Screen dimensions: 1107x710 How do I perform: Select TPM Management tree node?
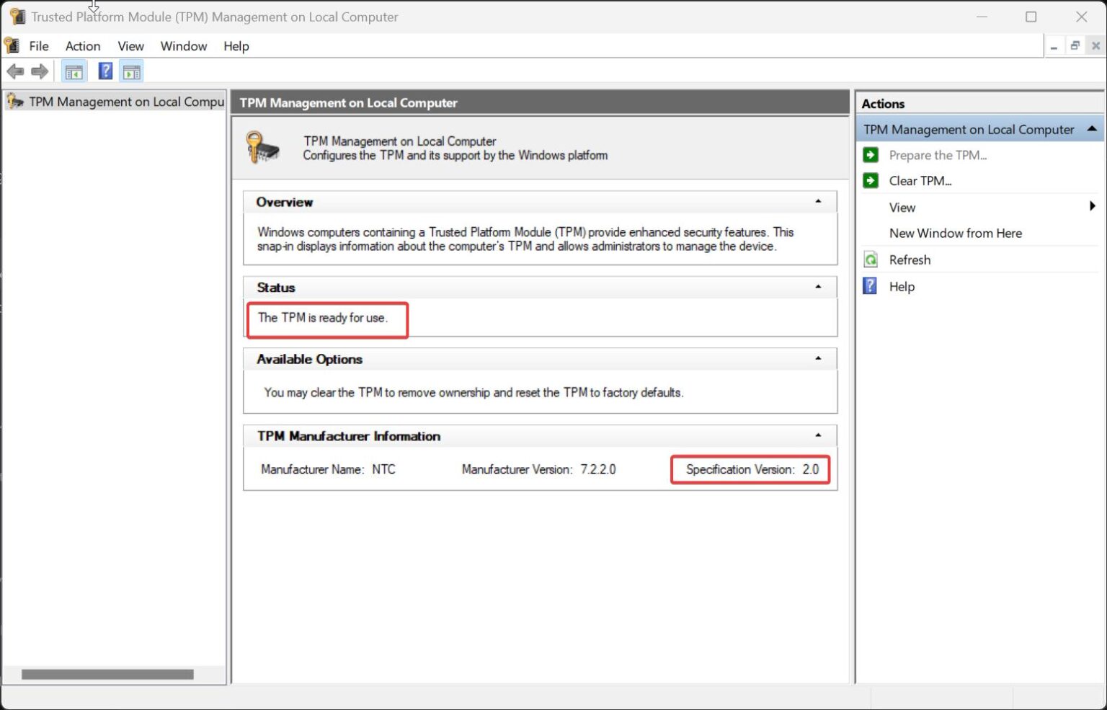(125, 102)
